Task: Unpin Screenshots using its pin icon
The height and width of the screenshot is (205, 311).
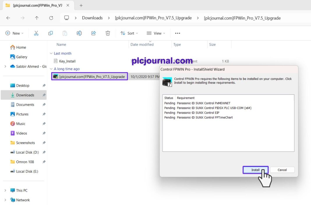Action: [44, 143]
